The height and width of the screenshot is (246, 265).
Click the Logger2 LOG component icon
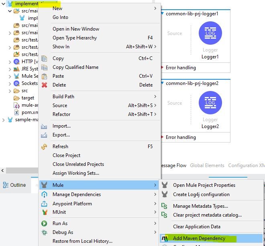210,103
